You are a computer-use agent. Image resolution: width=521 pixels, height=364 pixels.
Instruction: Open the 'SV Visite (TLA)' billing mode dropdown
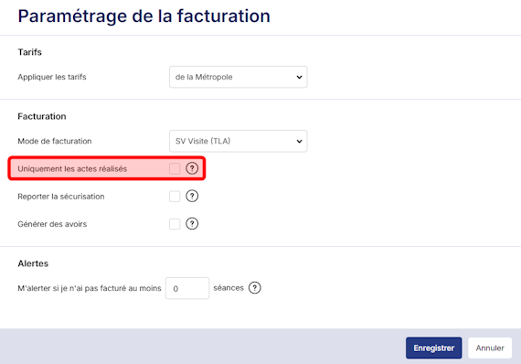tap(238, 141)
